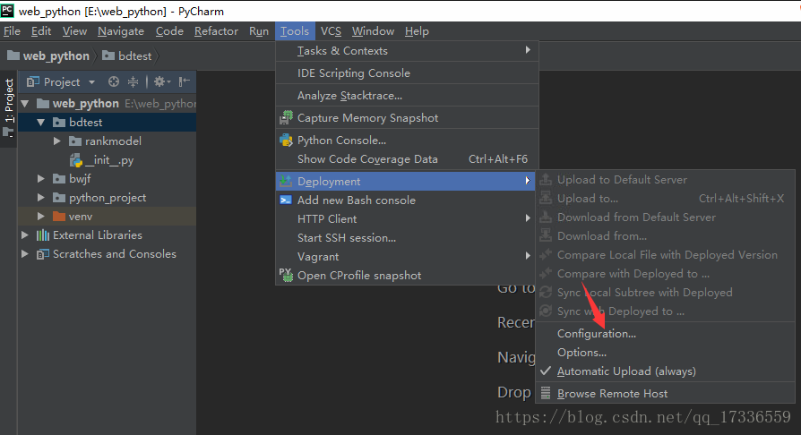Click the Python Console icon
This screenshot has height=435, width=801.
pos(286,141)
